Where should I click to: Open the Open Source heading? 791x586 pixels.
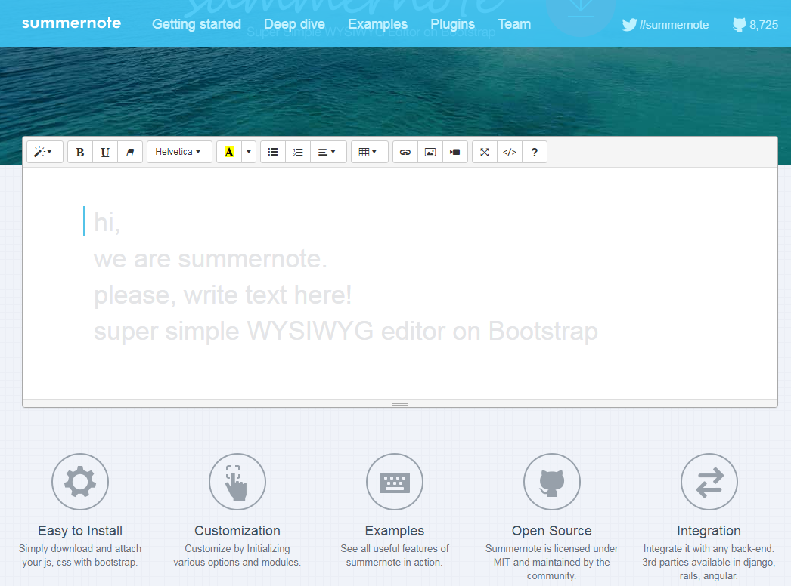(552, 531)
